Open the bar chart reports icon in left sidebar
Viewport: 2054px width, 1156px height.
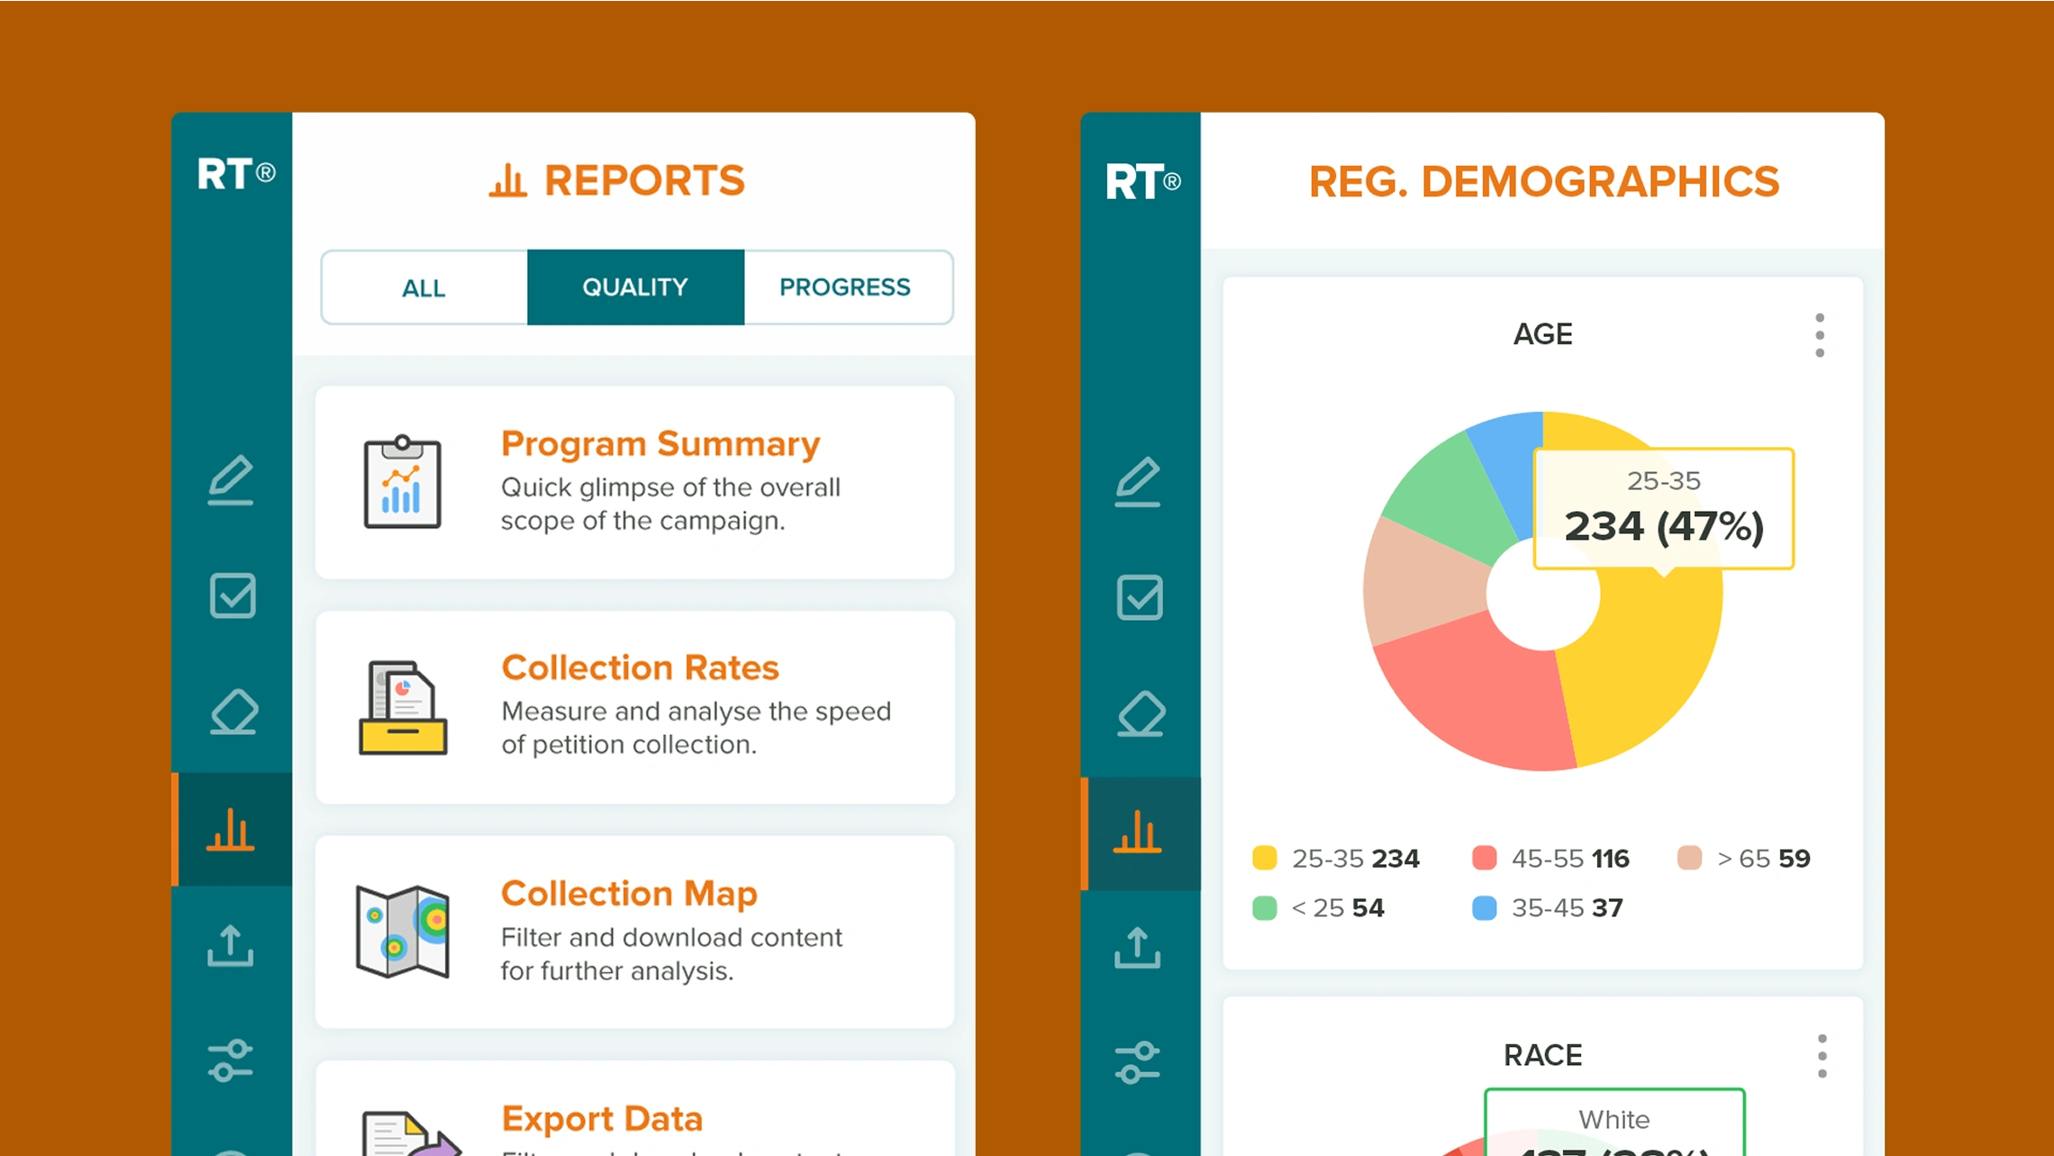click(x=232, y=829)
